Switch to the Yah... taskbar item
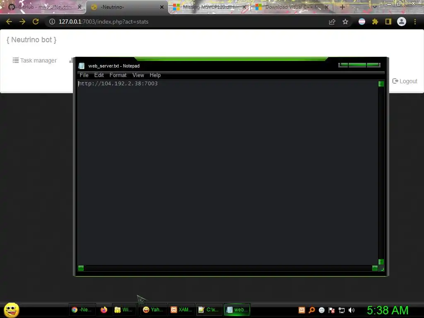 click(153, 310)
